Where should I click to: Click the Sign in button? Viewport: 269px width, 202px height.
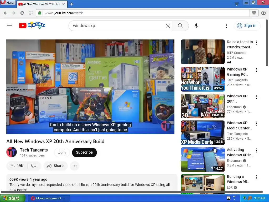247,26
